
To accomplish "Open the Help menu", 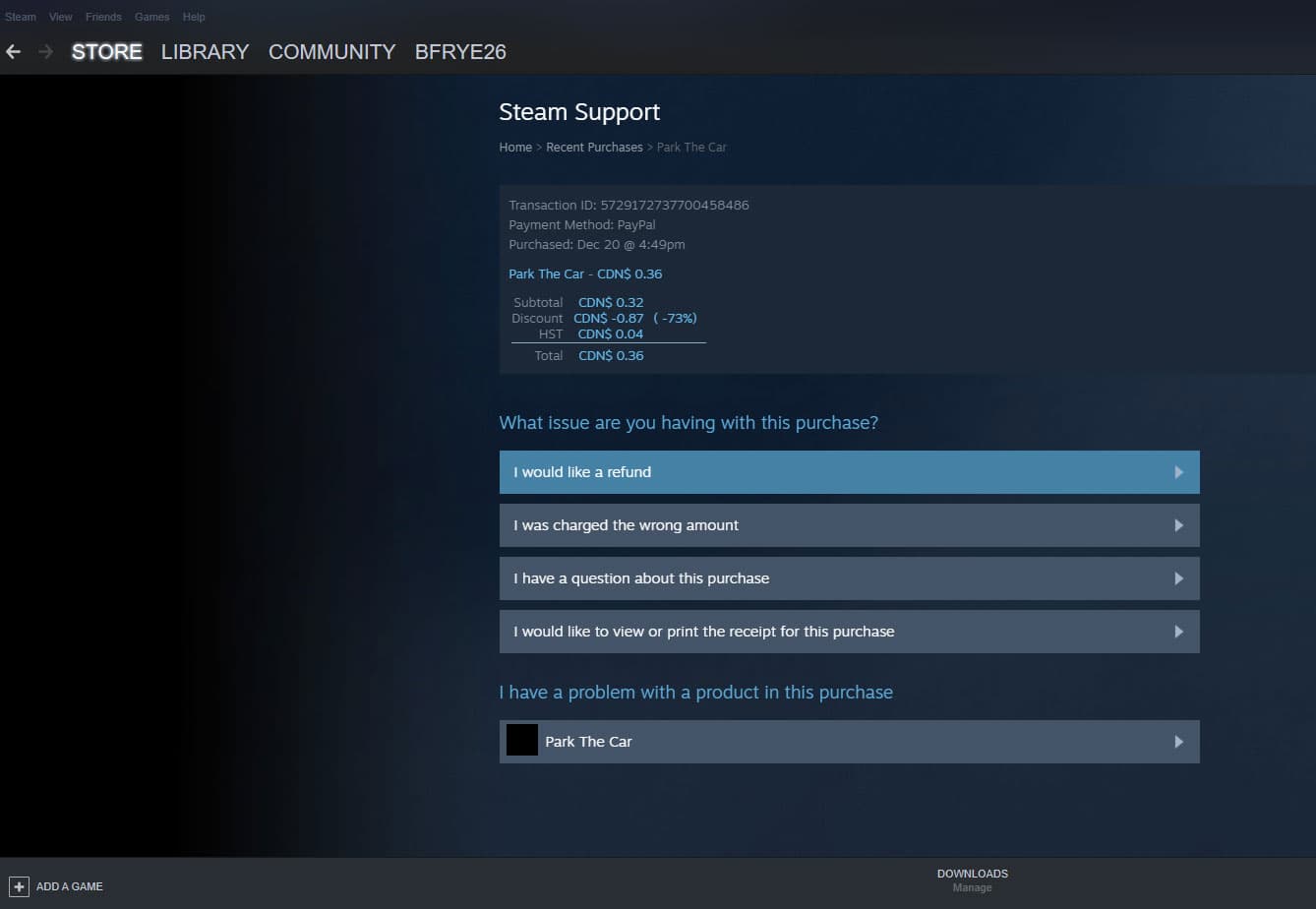I will pyautogui.click(x=194, y=17).
